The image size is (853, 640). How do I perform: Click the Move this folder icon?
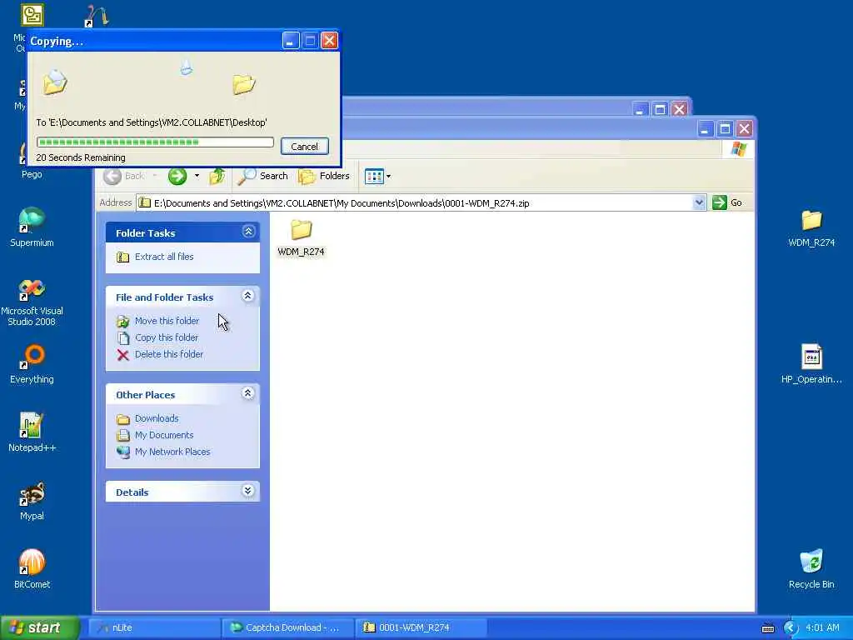pyautogui.click(x=123, y=321)
